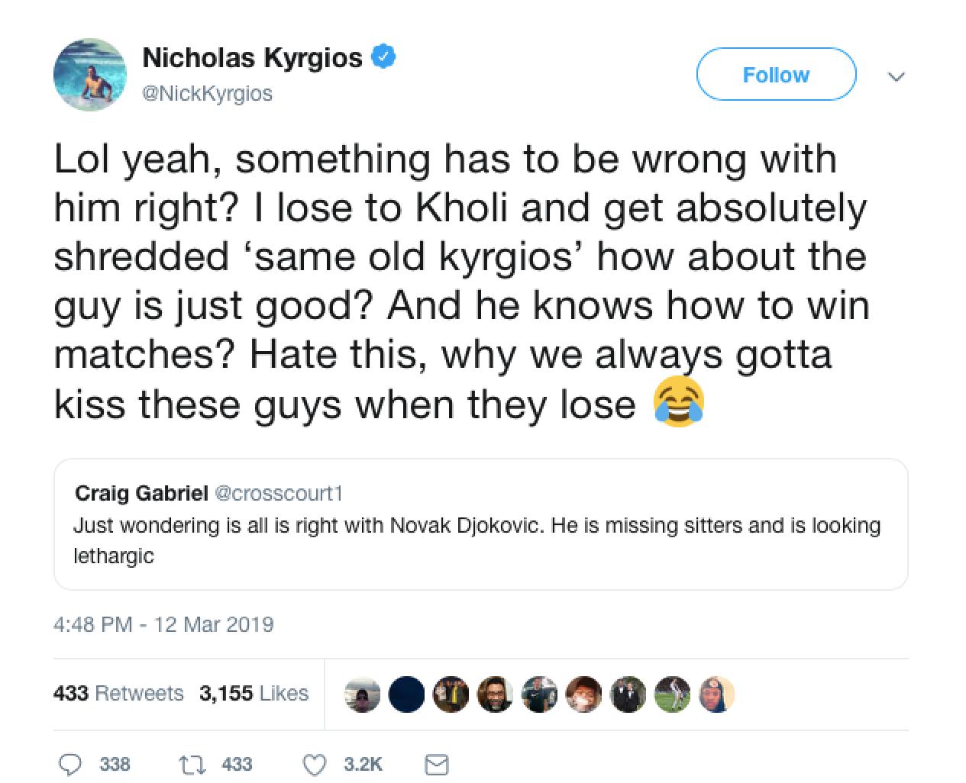Click the blue verified badge

[x=383, y=57]
